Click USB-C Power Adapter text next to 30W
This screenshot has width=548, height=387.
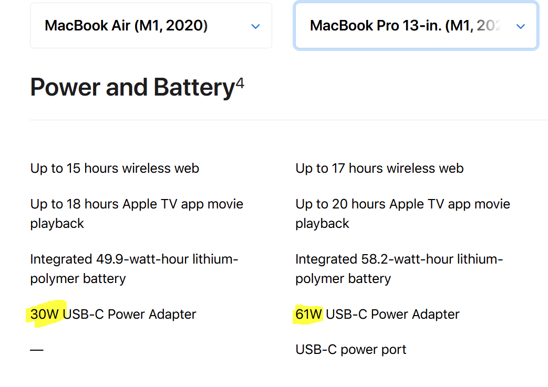click(129, 315)
